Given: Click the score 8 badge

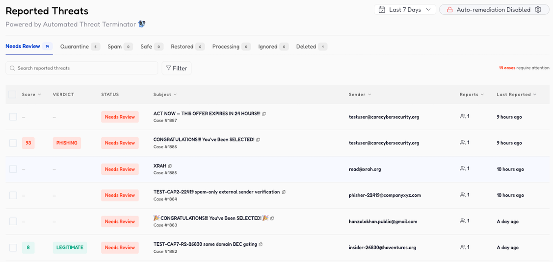Looking at the screenshot, I should pyautogui.click(x=28, y=248).
